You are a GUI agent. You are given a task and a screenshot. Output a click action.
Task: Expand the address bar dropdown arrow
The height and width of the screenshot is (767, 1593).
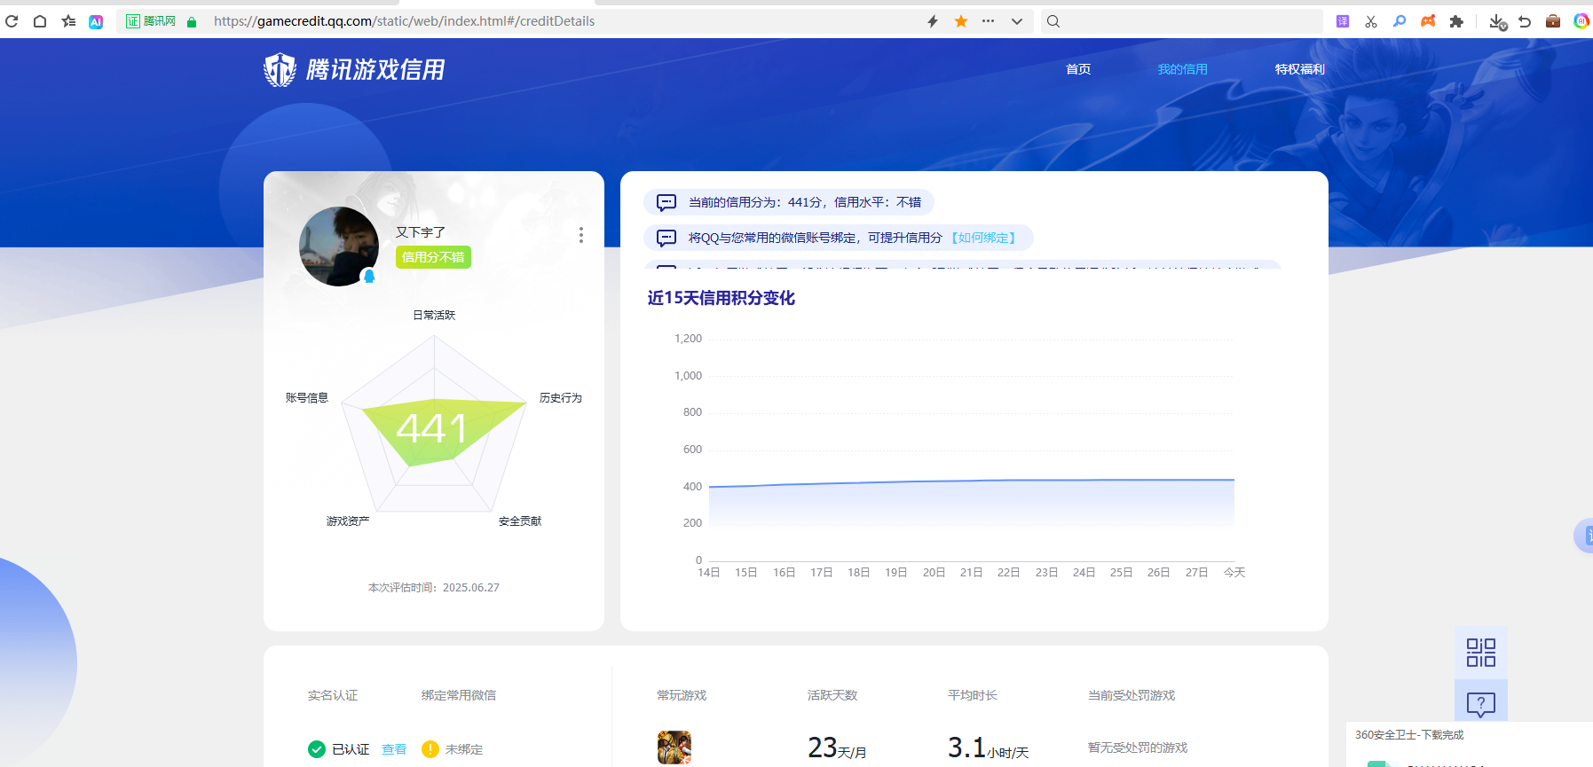point(1017,21)
